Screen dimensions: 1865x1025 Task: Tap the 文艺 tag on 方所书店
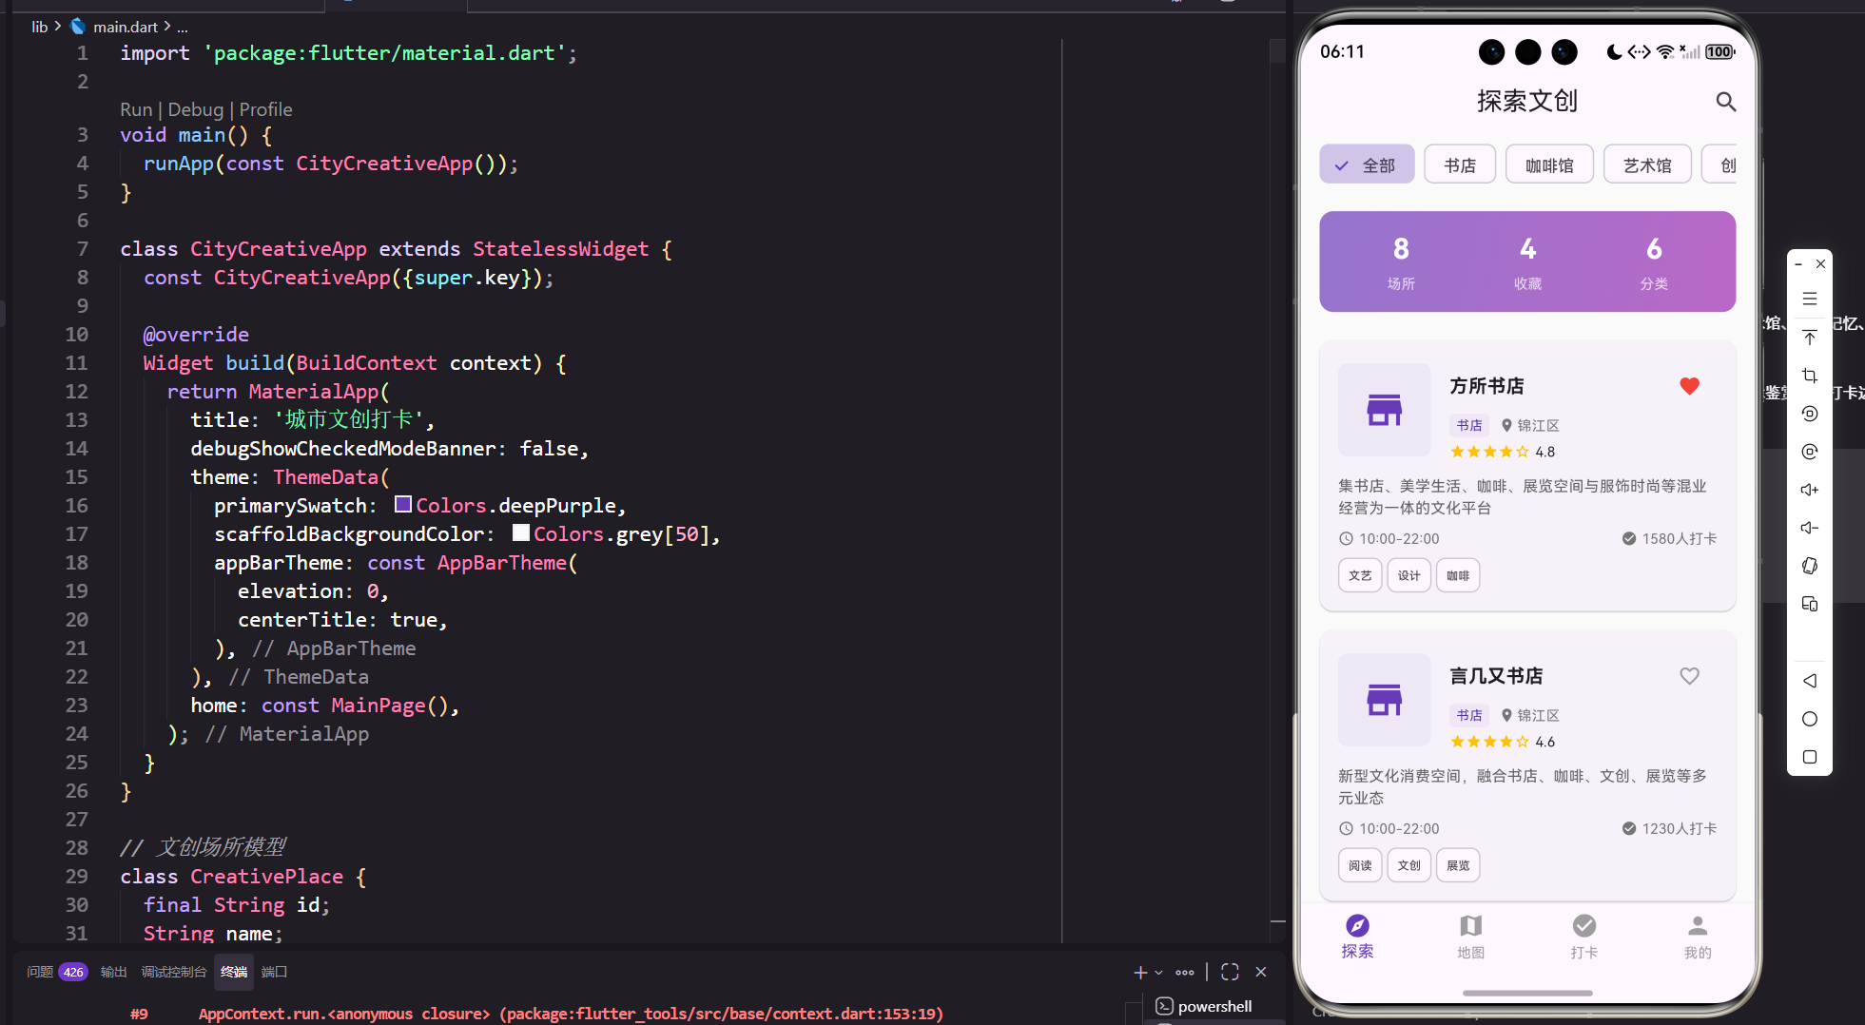1360,575
